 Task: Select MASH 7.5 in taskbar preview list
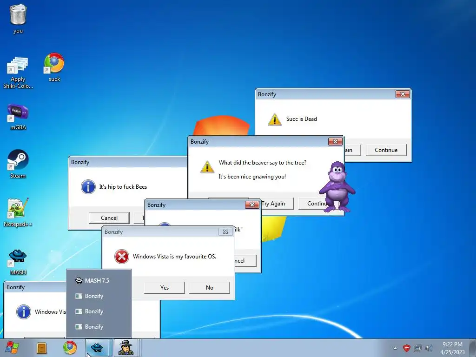[x=99, y=280]
